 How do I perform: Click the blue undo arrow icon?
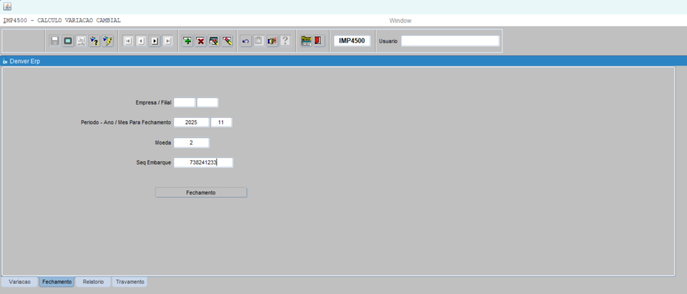[245, 41]
